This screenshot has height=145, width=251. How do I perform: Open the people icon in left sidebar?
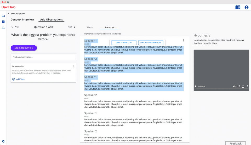click(x=3, y=27)
